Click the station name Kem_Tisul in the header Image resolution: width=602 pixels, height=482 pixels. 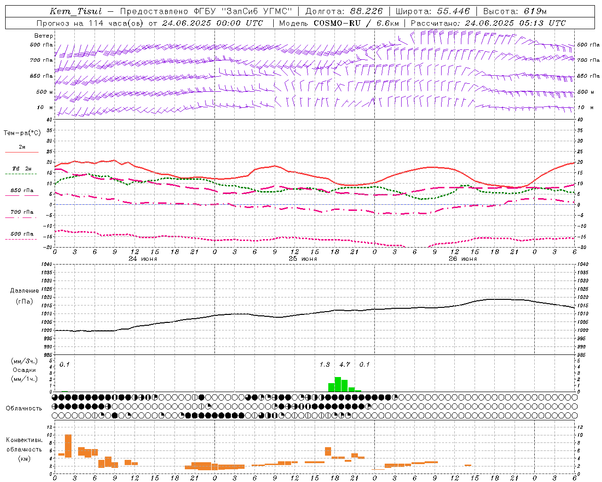click(x=76, y=12)
